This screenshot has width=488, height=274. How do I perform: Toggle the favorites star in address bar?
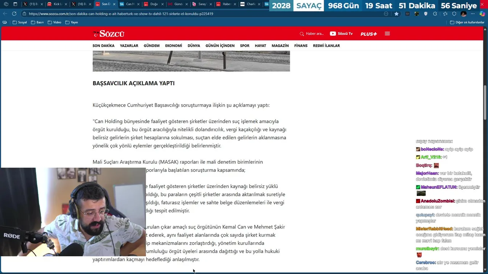point(396,14)
